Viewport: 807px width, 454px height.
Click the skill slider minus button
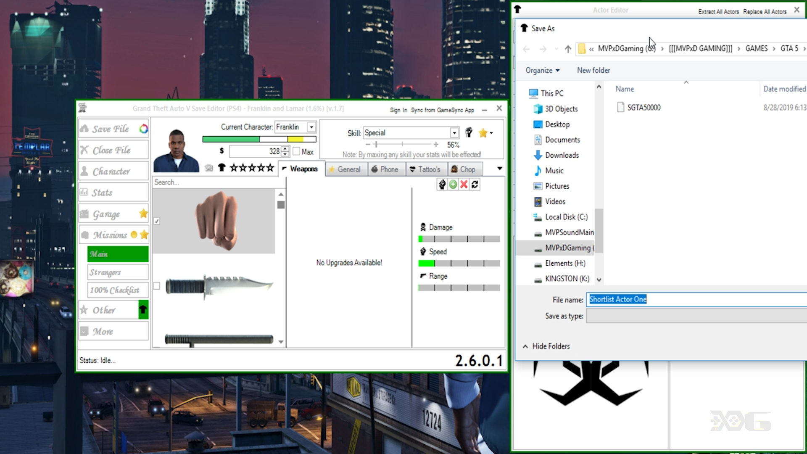pyautogui.click(x=368, y=144)
